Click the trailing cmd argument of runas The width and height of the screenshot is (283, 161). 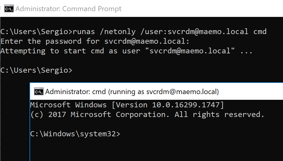[x=260, y=31]
